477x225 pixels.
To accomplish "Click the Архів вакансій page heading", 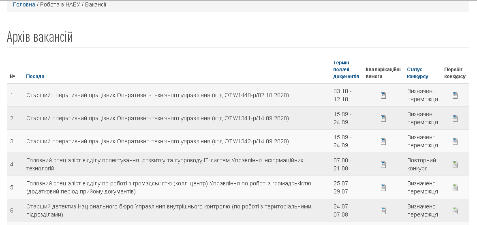I will coord(40,37).
